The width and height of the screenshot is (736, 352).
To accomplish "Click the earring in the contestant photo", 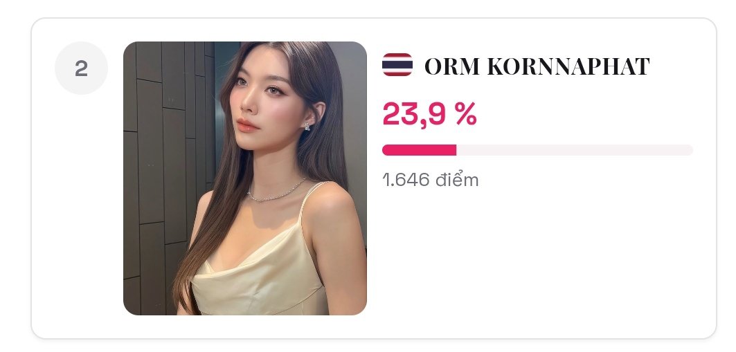I will (307, 126).
